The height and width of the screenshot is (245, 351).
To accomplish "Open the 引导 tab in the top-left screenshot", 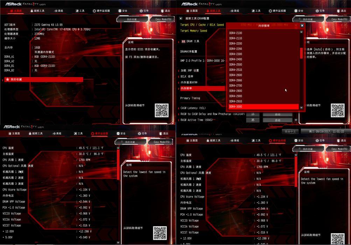I will click(144, 11).
